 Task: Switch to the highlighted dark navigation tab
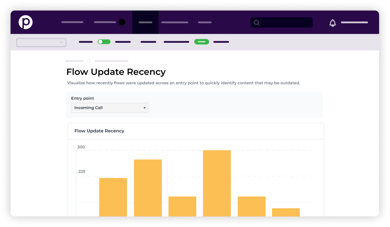click(145, 22)
